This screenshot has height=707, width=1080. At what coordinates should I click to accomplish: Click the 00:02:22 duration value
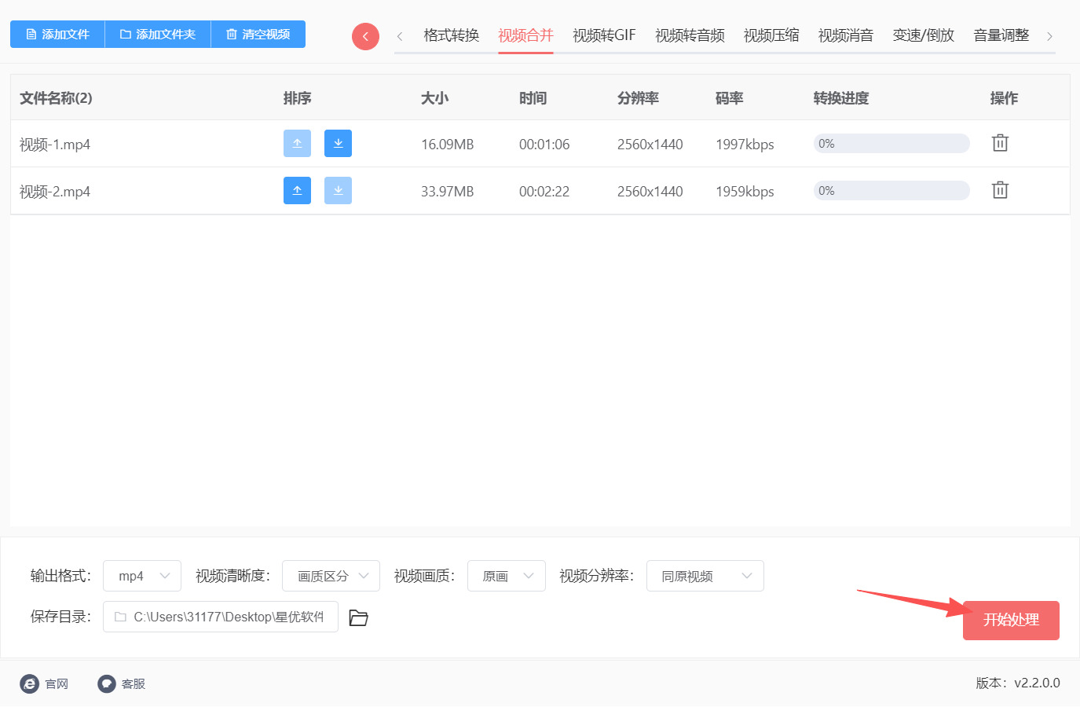point(544,192)
